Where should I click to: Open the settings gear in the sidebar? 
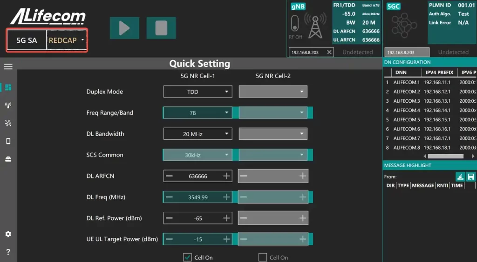click(x=8, y=234)
